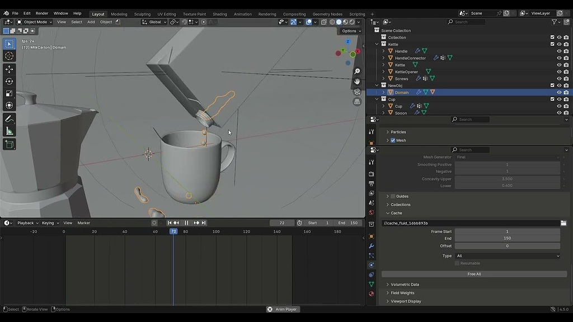Adjust the cache Frame Start field
Viewport: 573px width, 322px height.
click(x=508, y=231)
